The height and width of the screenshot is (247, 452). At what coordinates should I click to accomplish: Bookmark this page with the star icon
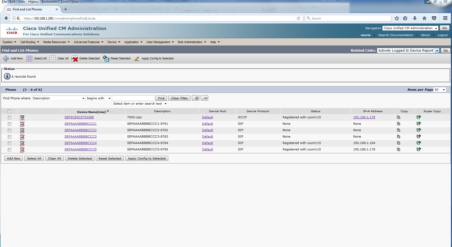point(397,18)
